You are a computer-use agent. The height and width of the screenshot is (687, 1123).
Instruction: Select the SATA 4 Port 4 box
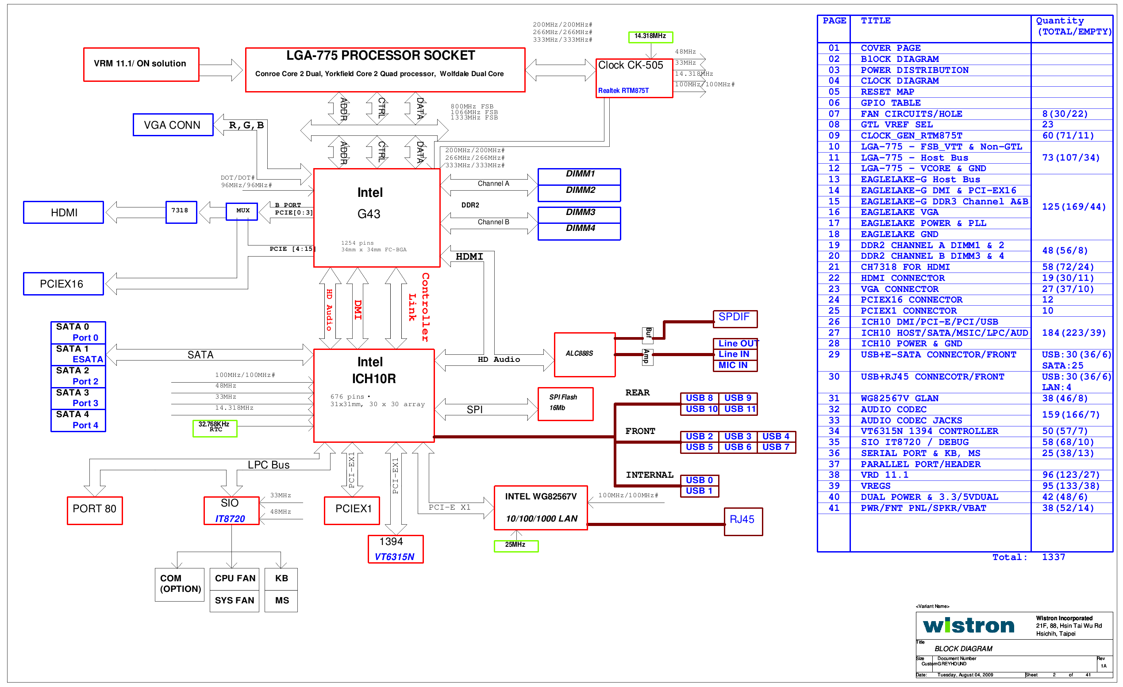78,420
